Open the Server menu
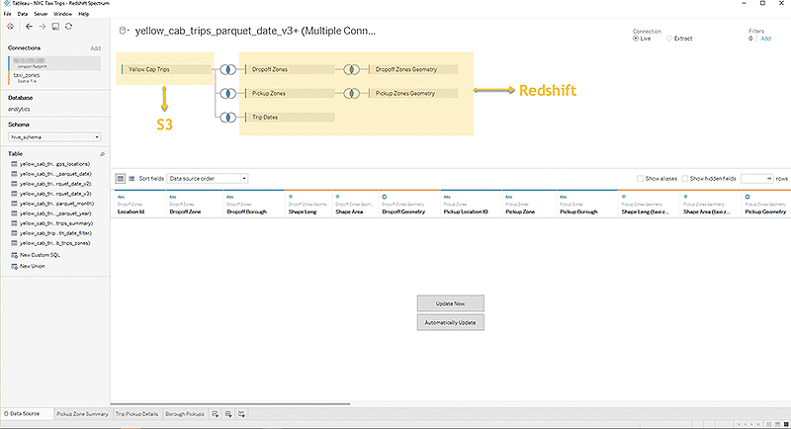The height and width of the screenshot is (429, 791). click(41, 14)
